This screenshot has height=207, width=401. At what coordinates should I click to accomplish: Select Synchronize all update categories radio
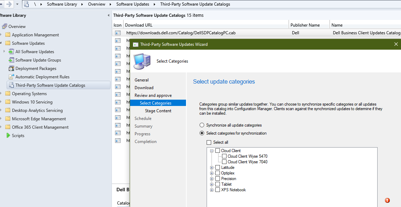[202, 125]
